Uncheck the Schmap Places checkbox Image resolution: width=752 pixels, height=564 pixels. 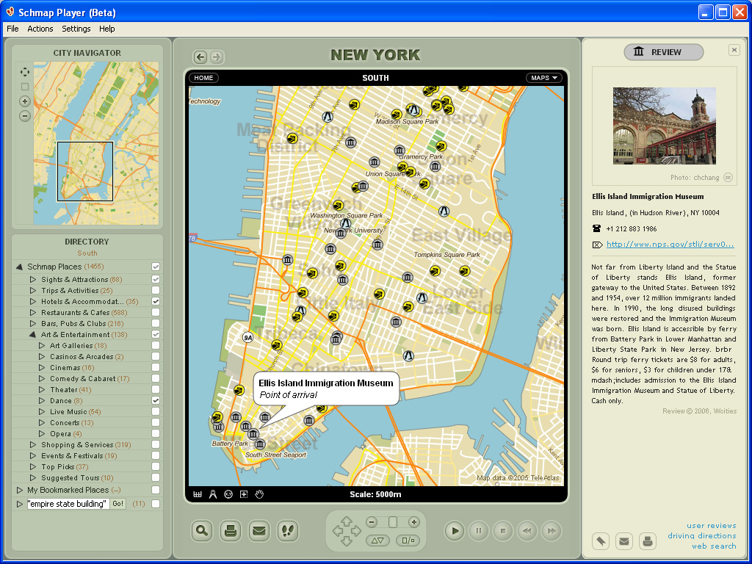point(156,267)
